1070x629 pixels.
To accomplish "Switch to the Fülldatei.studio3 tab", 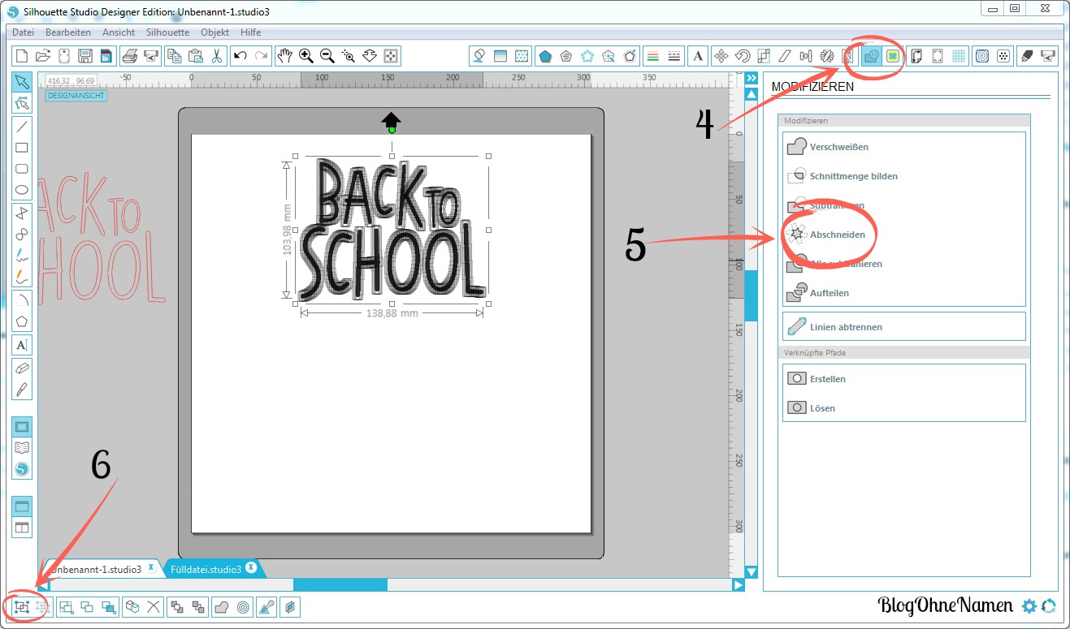I will coord(206,569).
